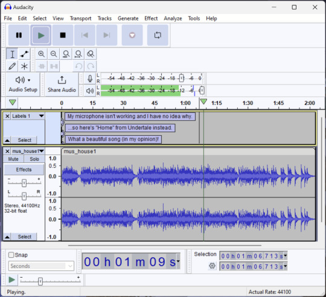Click the Zoom Toggle icon

(91, 54)
